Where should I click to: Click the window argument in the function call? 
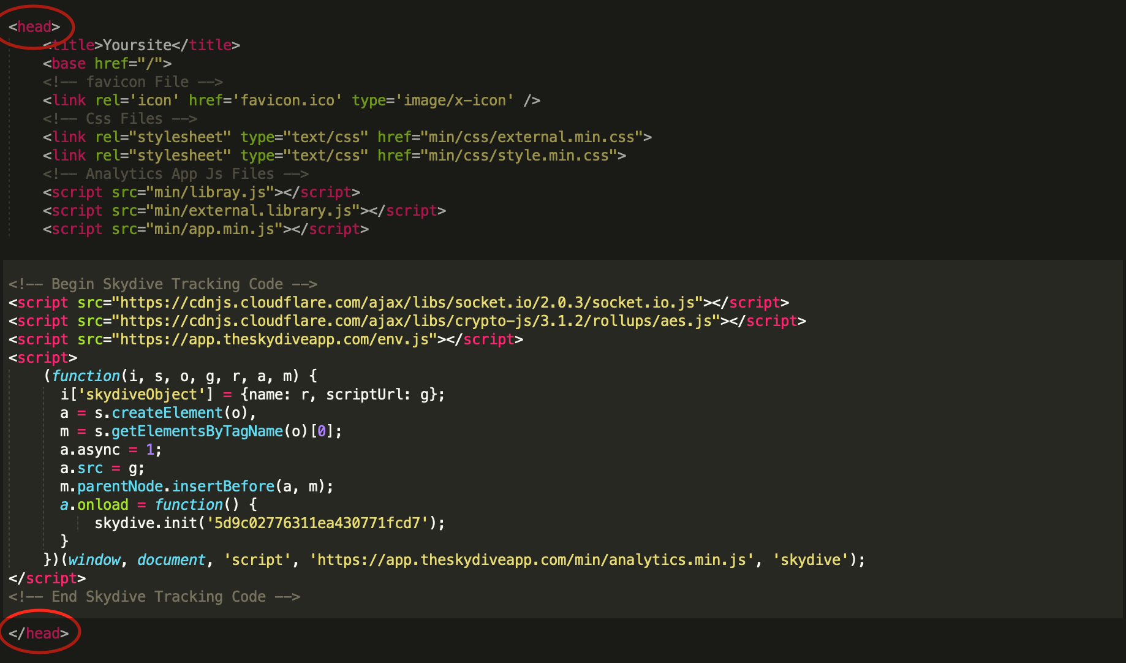(94, 559)
